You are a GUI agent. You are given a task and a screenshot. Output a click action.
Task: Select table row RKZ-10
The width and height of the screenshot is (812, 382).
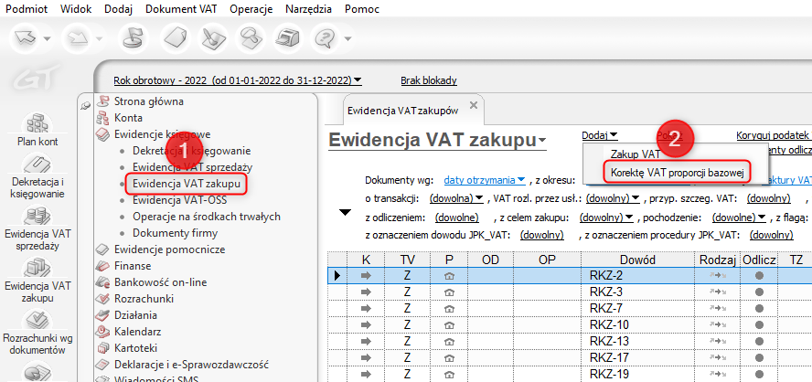(570, 324)
